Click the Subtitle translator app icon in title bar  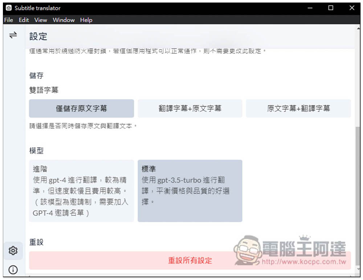coord(9,8)
